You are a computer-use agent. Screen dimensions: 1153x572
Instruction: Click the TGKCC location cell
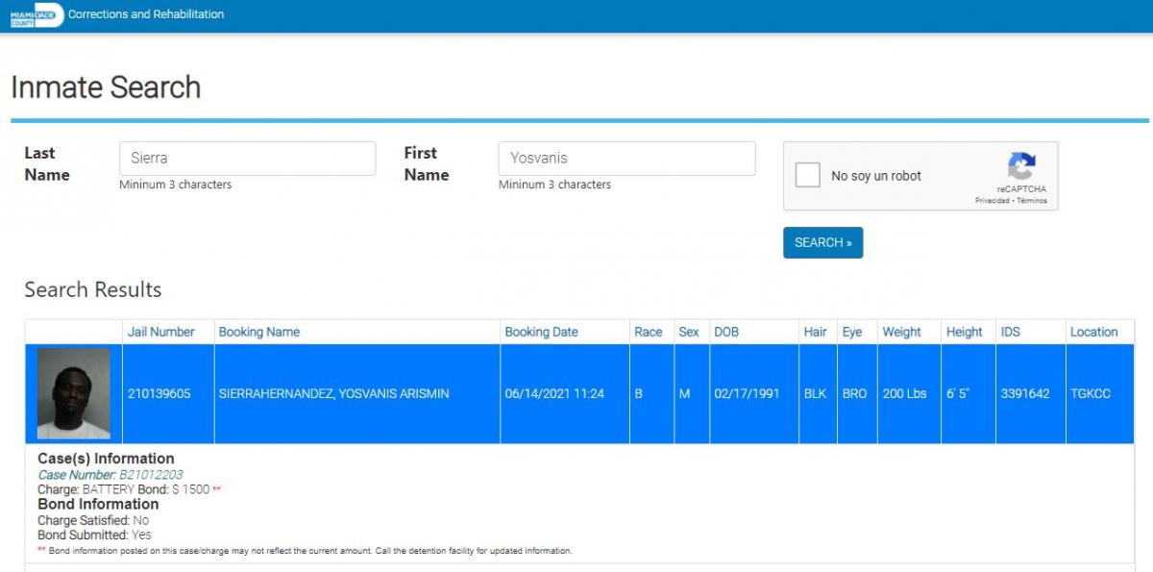(1090, 394)
